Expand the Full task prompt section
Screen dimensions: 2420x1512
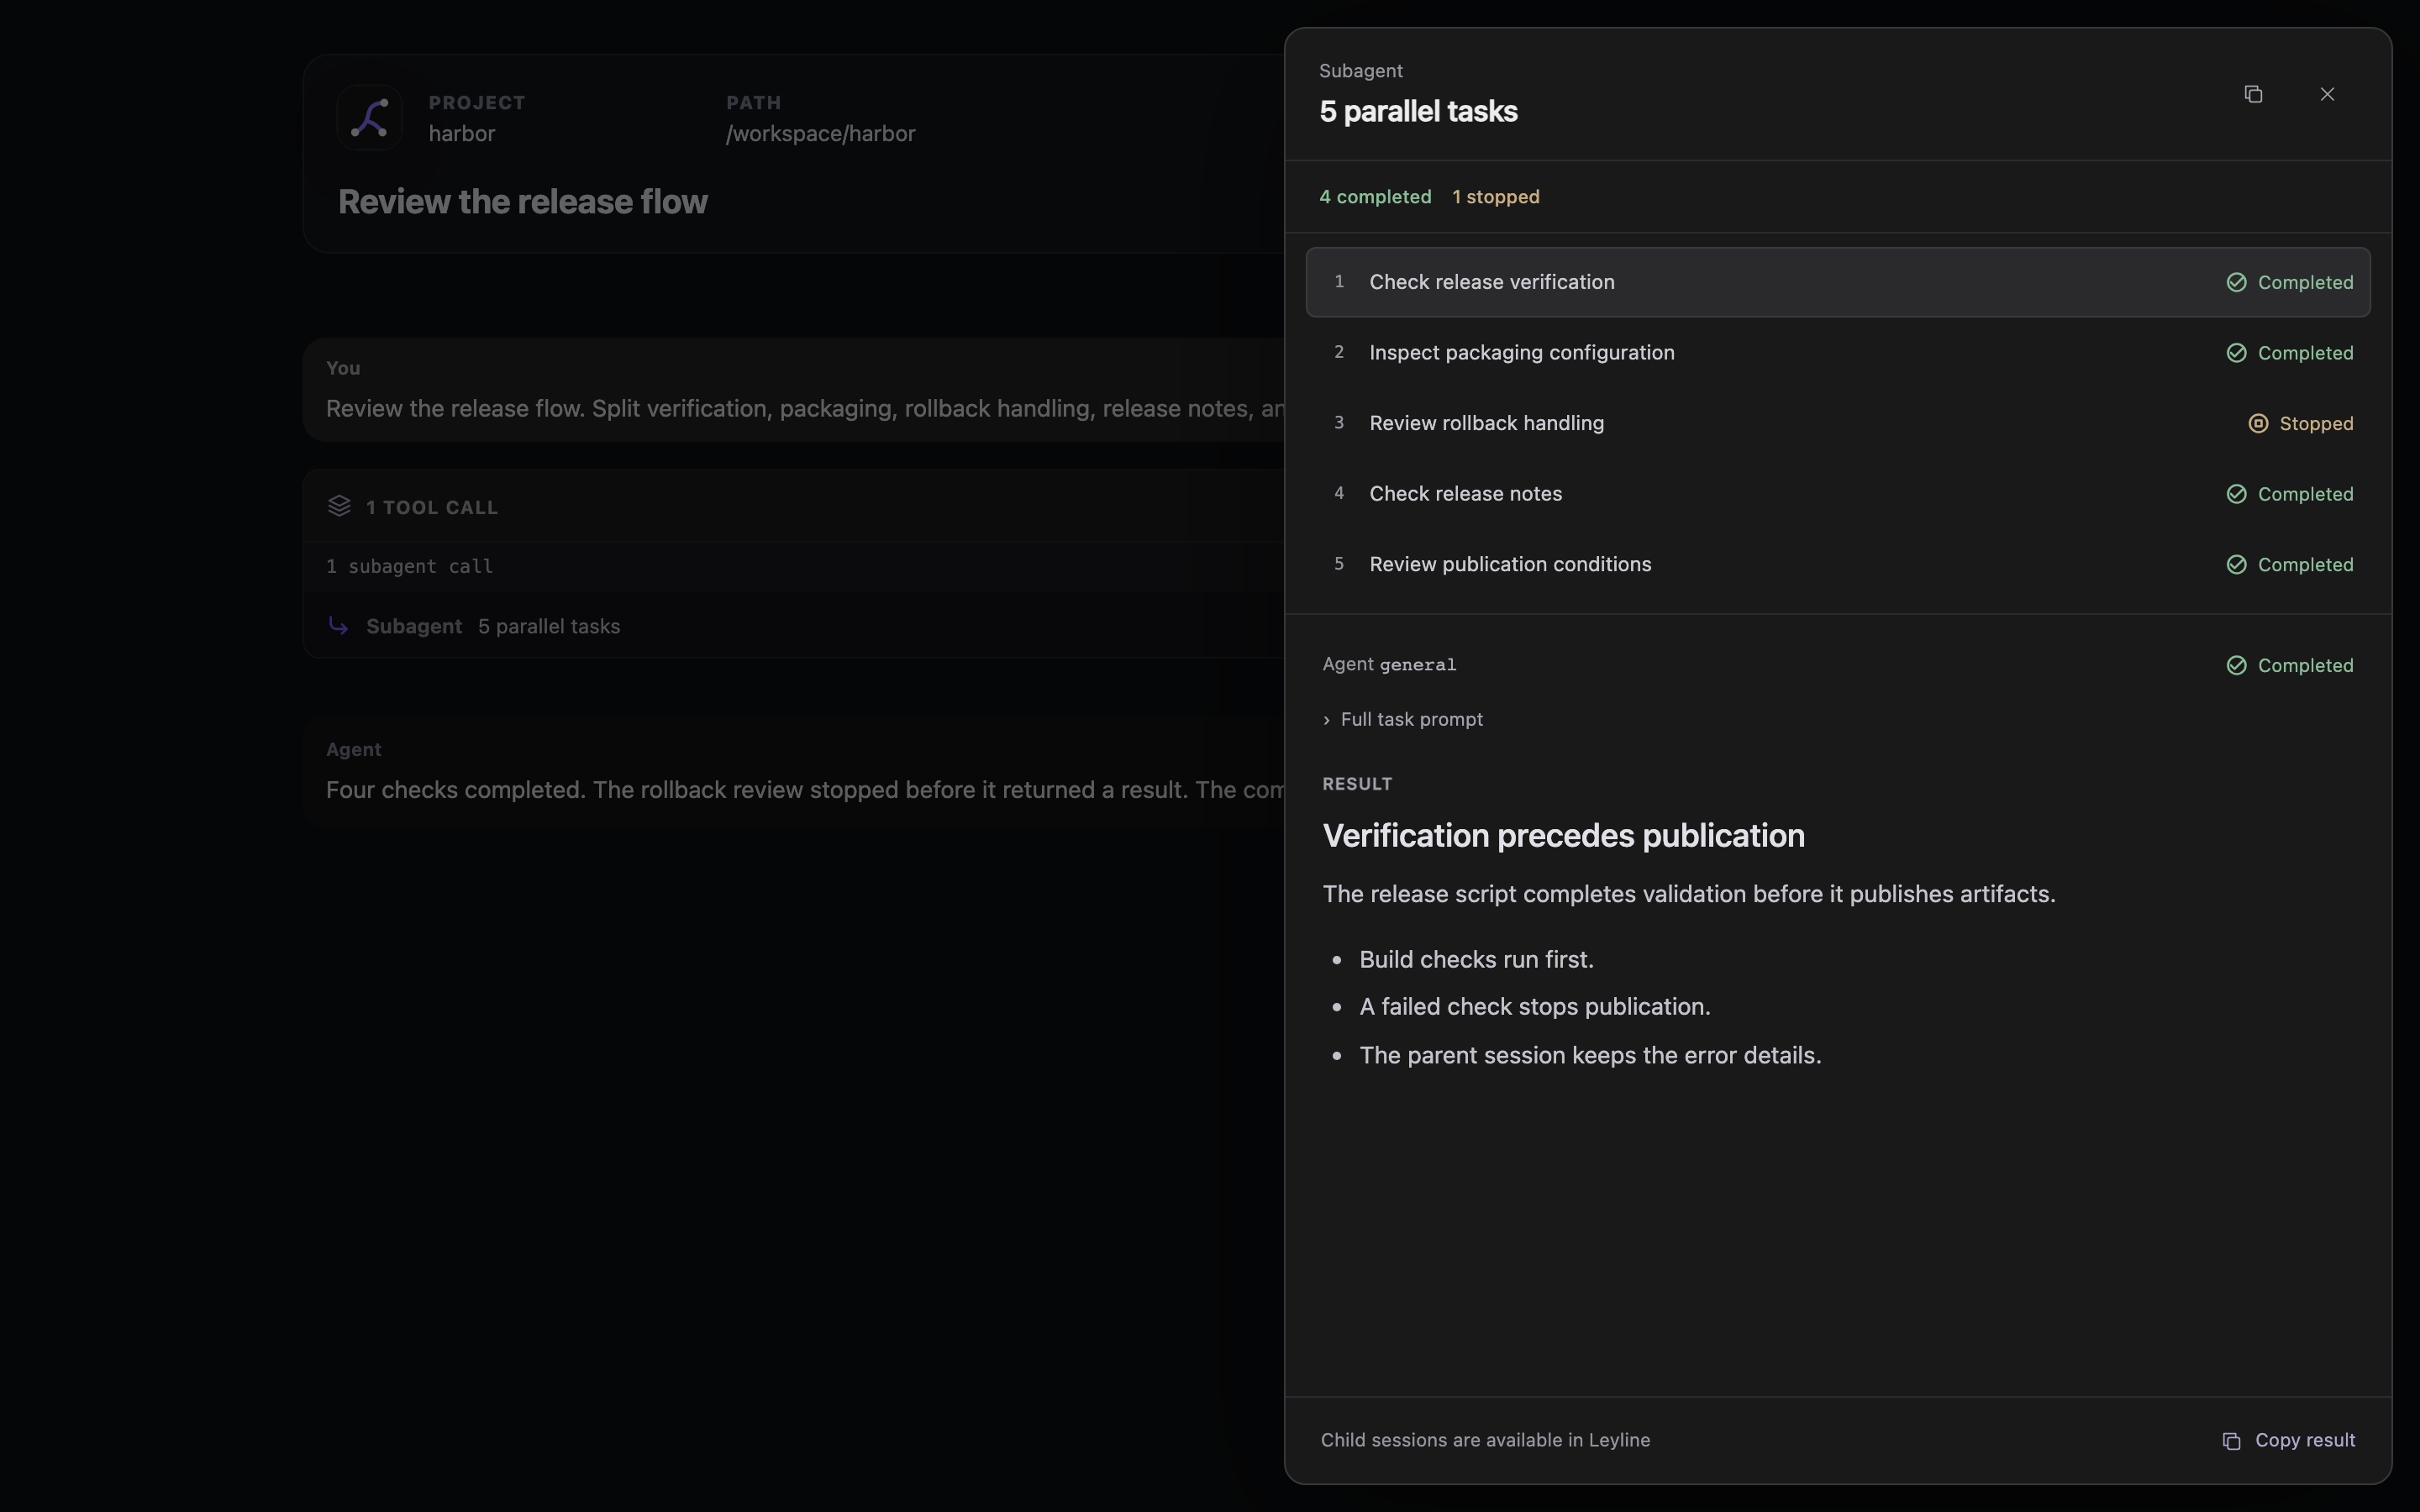1403,719
